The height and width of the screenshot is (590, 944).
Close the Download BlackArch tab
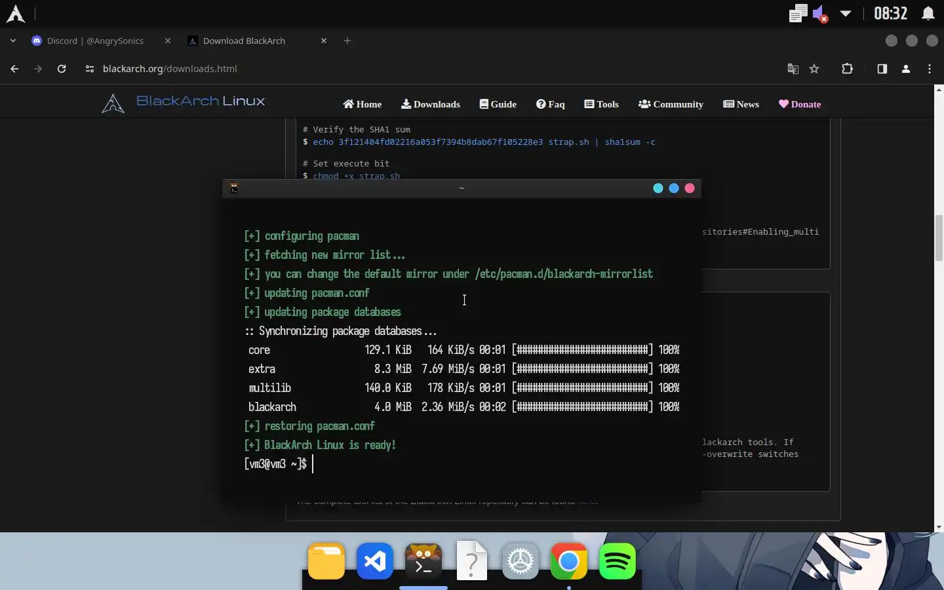324,41
